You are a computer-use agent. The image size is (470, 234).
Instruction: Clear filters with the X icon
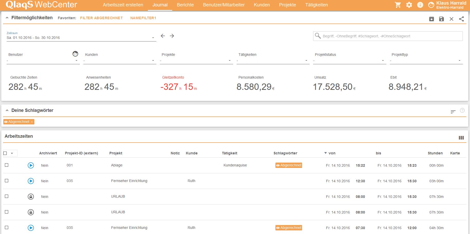click(452, 19)
